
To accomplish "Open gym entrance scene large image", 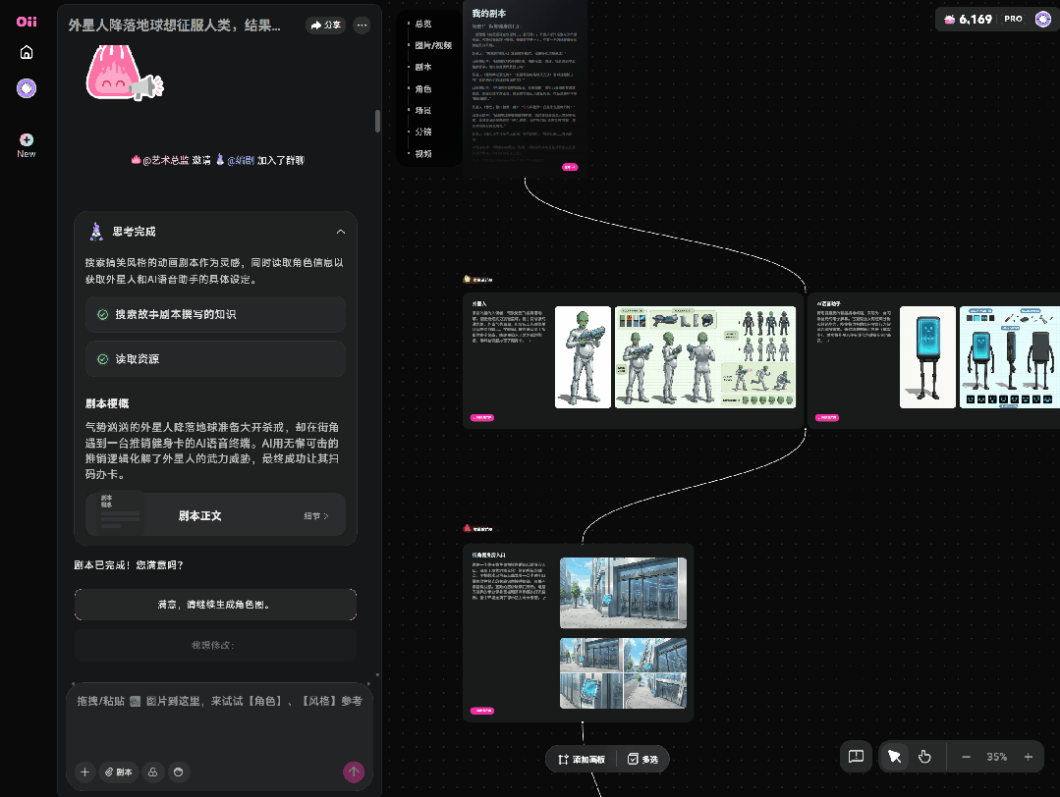I will click(x=623, y=593).
